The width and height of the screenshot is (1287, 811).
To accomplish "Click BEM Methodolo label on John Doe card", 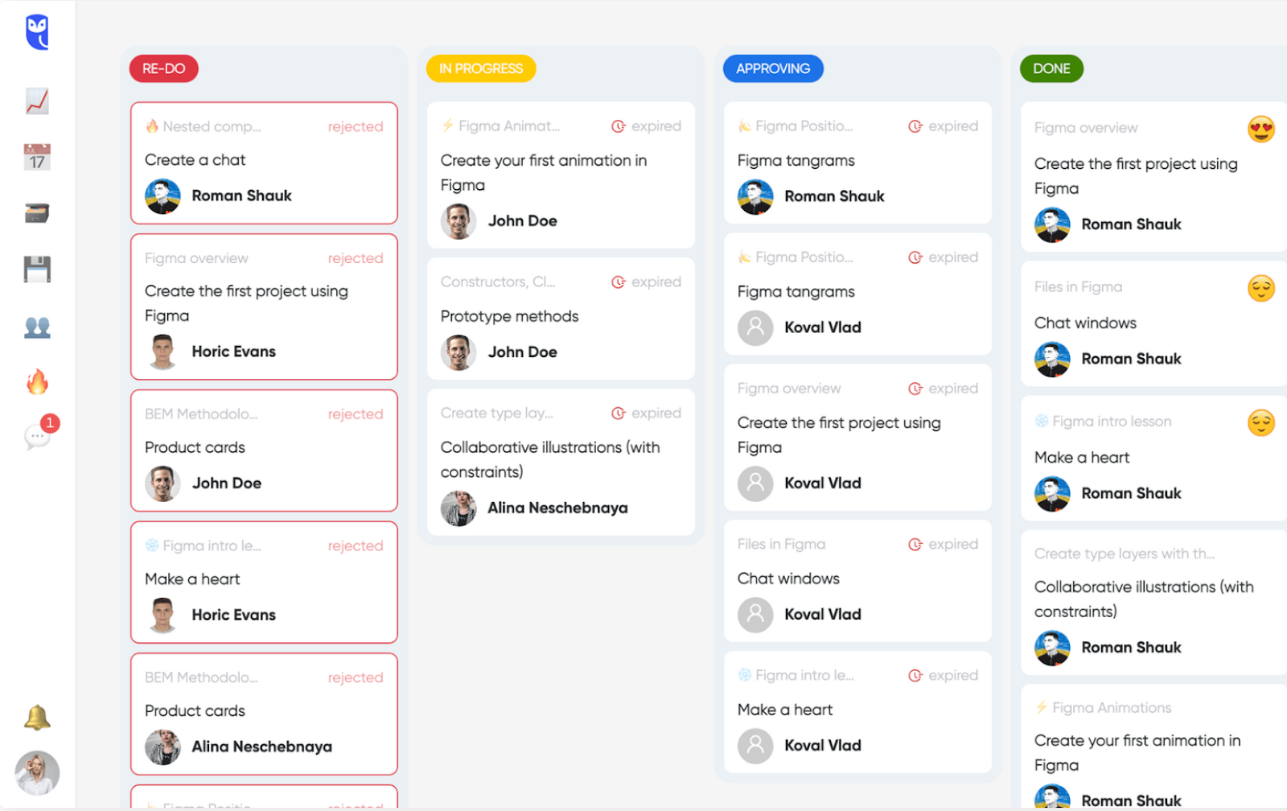I will (201, 414).
